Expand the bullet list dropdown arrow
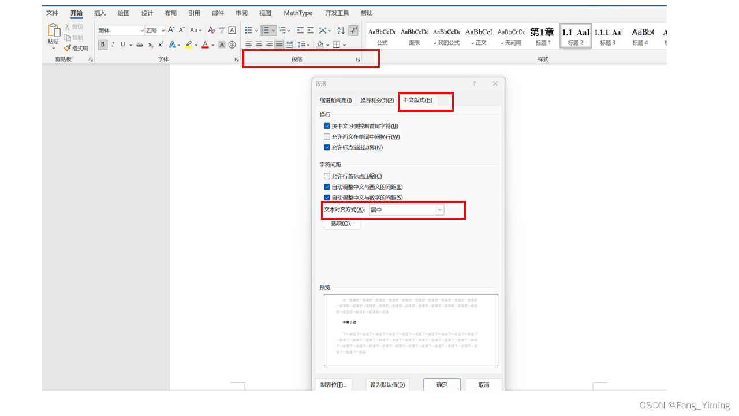This screenshot has width=739, height=416. (x=256, y=31)
